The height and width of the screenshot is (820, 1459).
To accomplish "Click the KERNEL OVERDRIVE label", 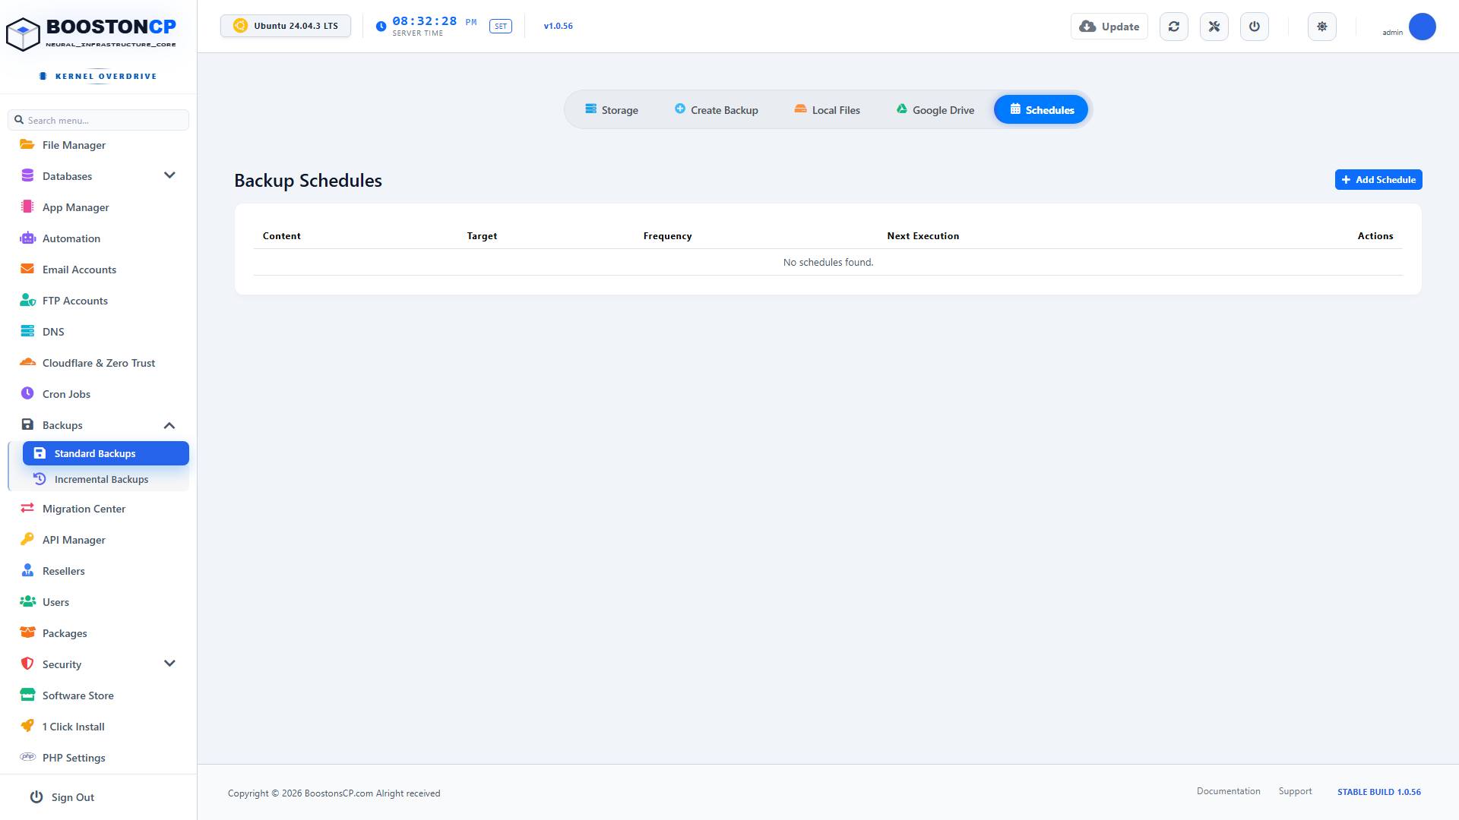I will [106, 76].
